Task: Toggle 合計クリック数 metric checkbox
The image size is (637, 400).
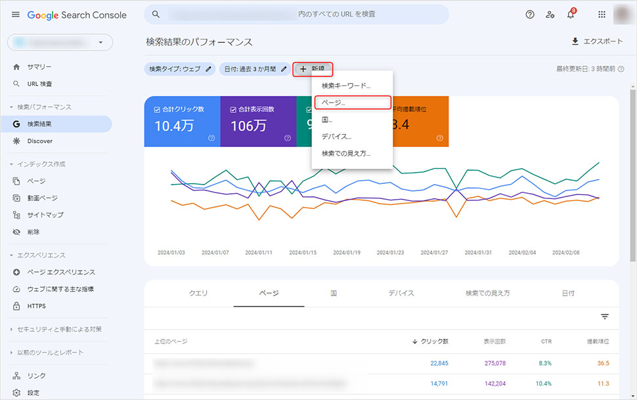Action: [x=157, y=110]
